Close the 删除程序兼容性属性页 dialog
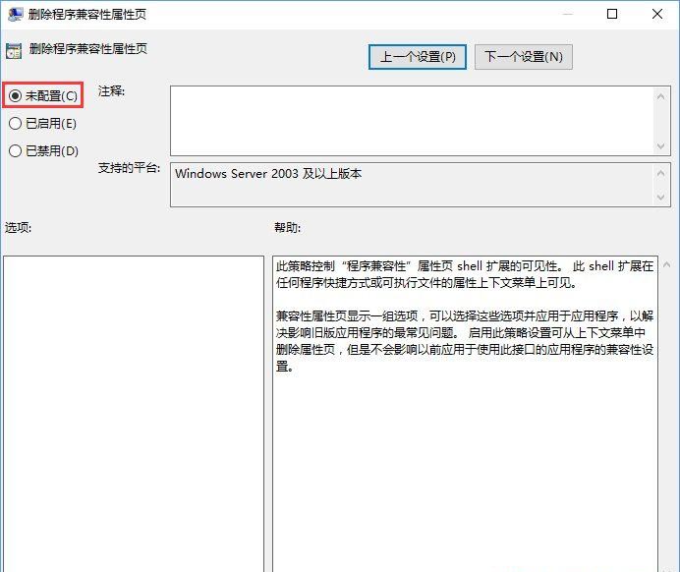The image size is (680, 572). (x=657, y=14)
